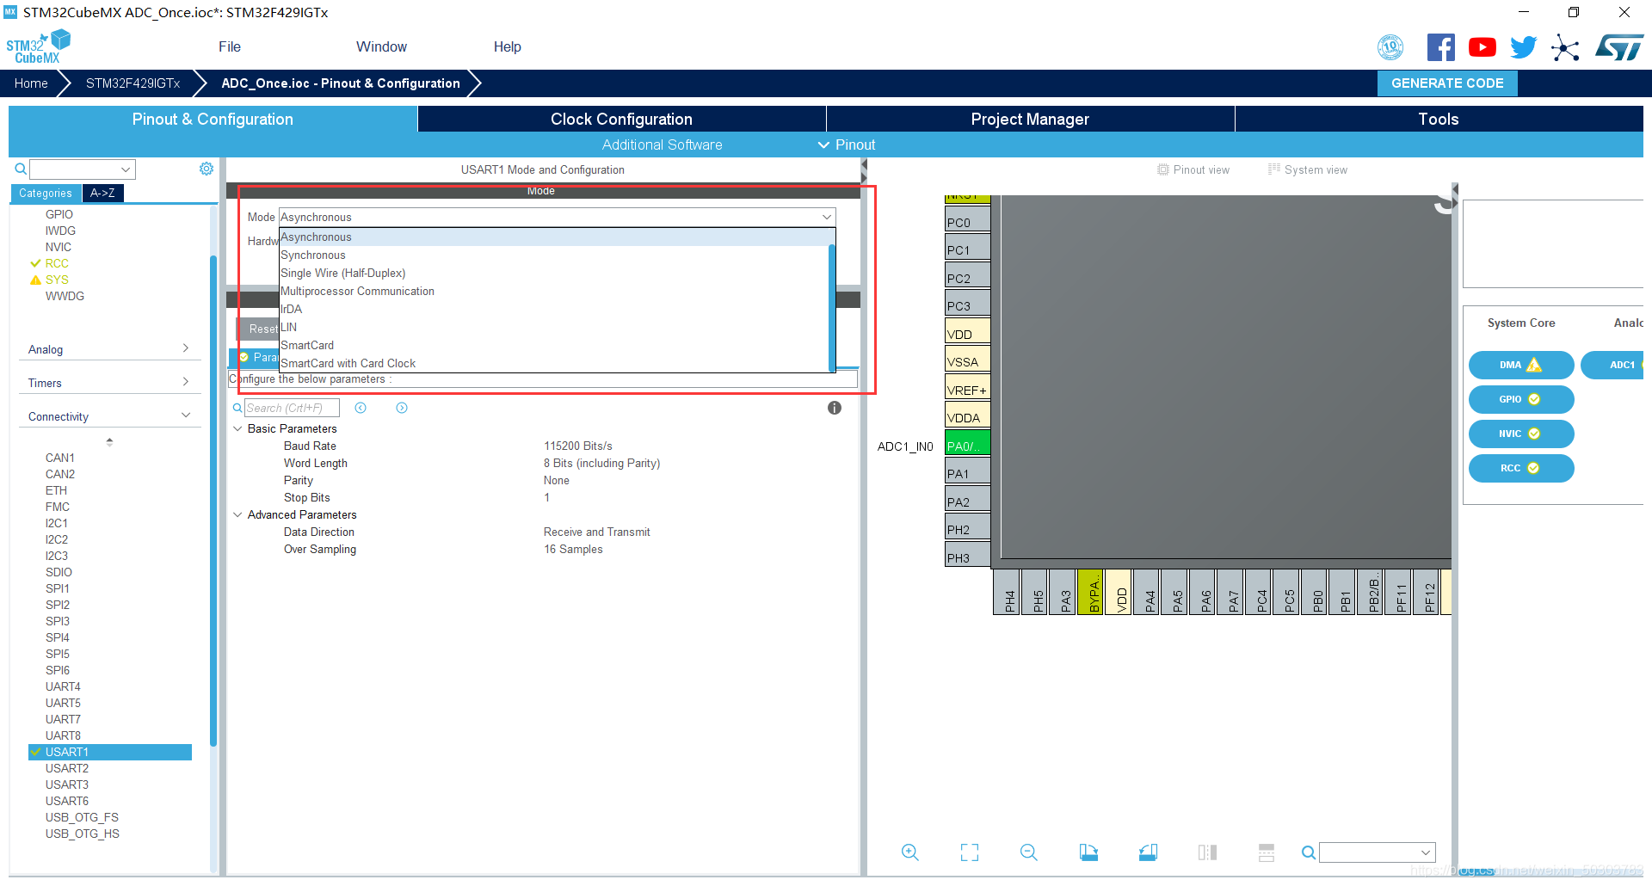Switch to Clock Configuration tab
Screen dimensions: 1652x886
621,119
